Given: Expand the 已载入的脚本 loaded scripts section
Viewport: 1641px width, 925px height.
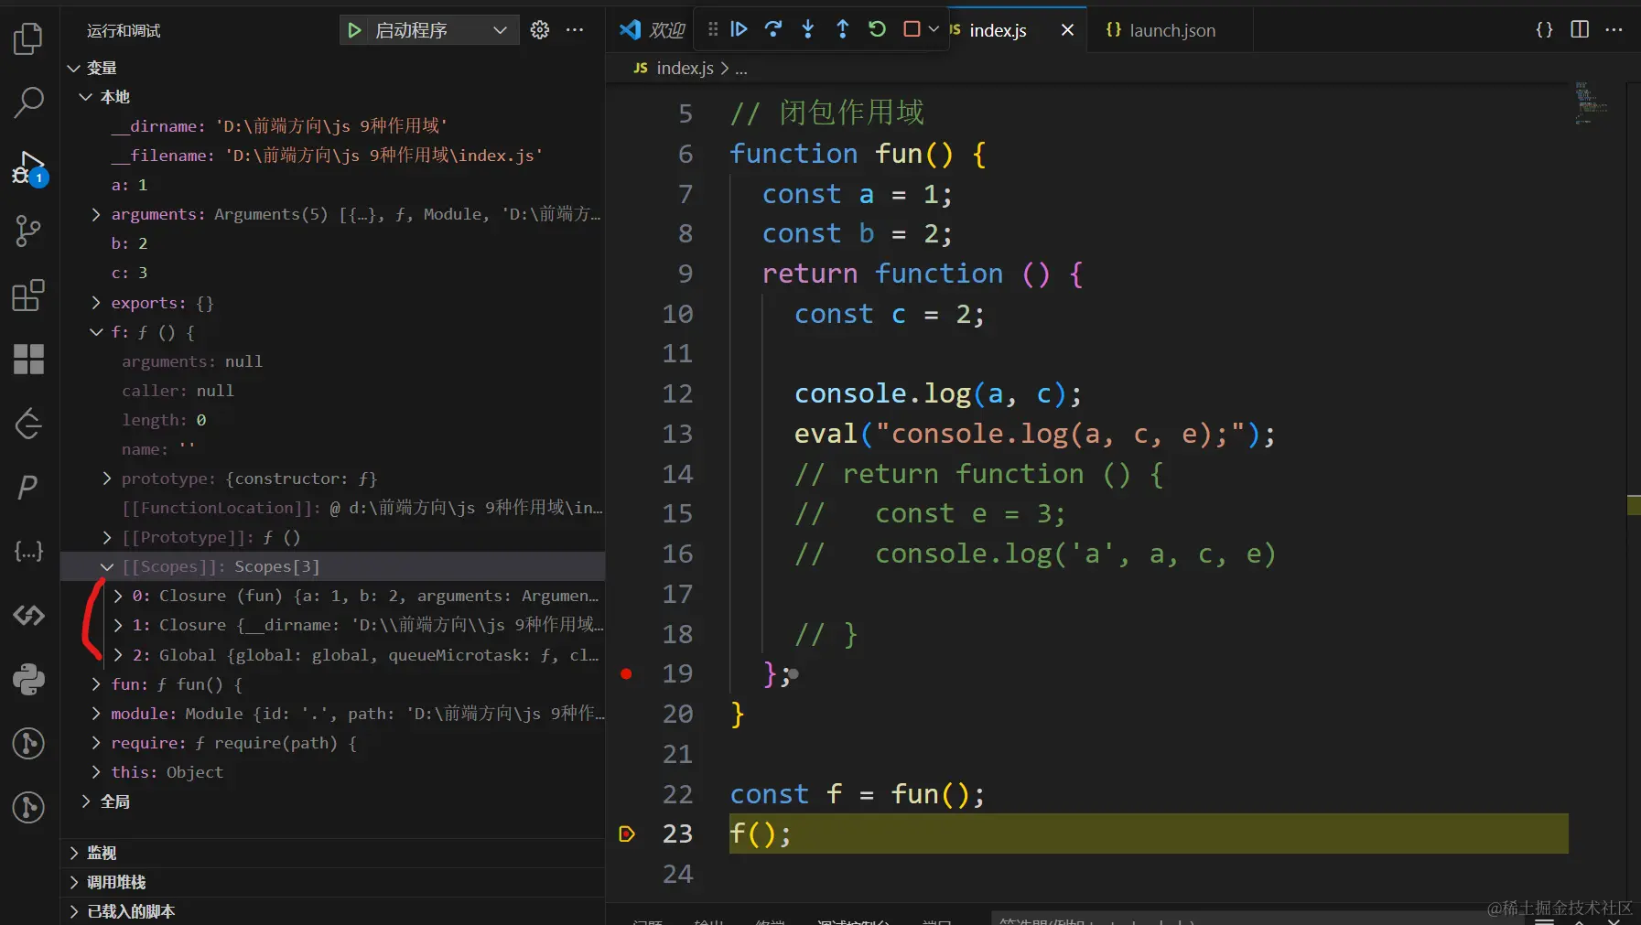Looking at the screenshot, I should coord(74,911).
